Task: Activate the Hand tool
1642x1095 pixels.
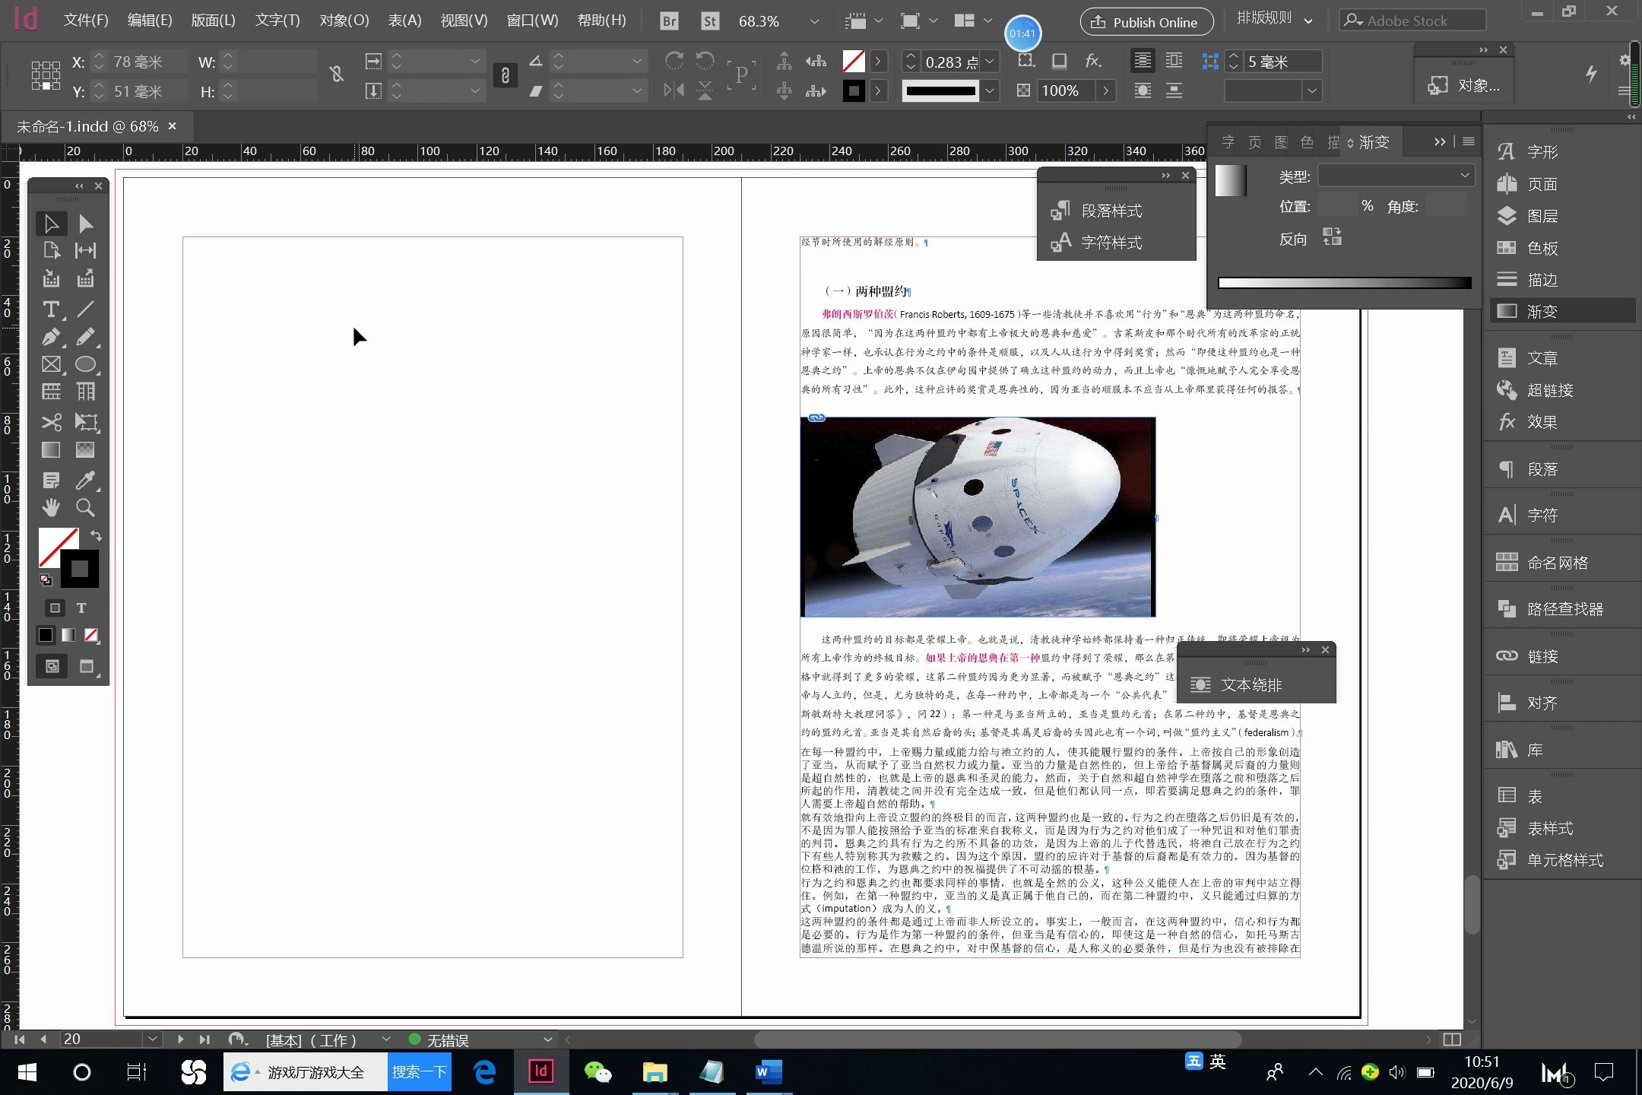Action: (x=50, y=507)
